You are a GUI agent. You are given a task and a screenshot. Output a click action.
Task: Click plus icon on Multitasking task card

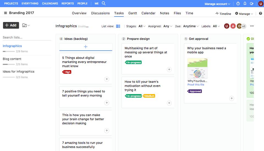(x=169, y=70)
